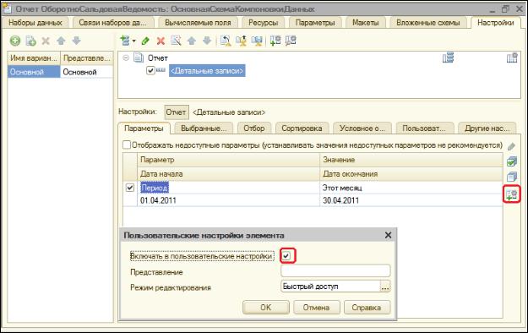This screenshot has width=528, height=333.
Task: Select inner Параметры settings tab
Action: point(144,128)
